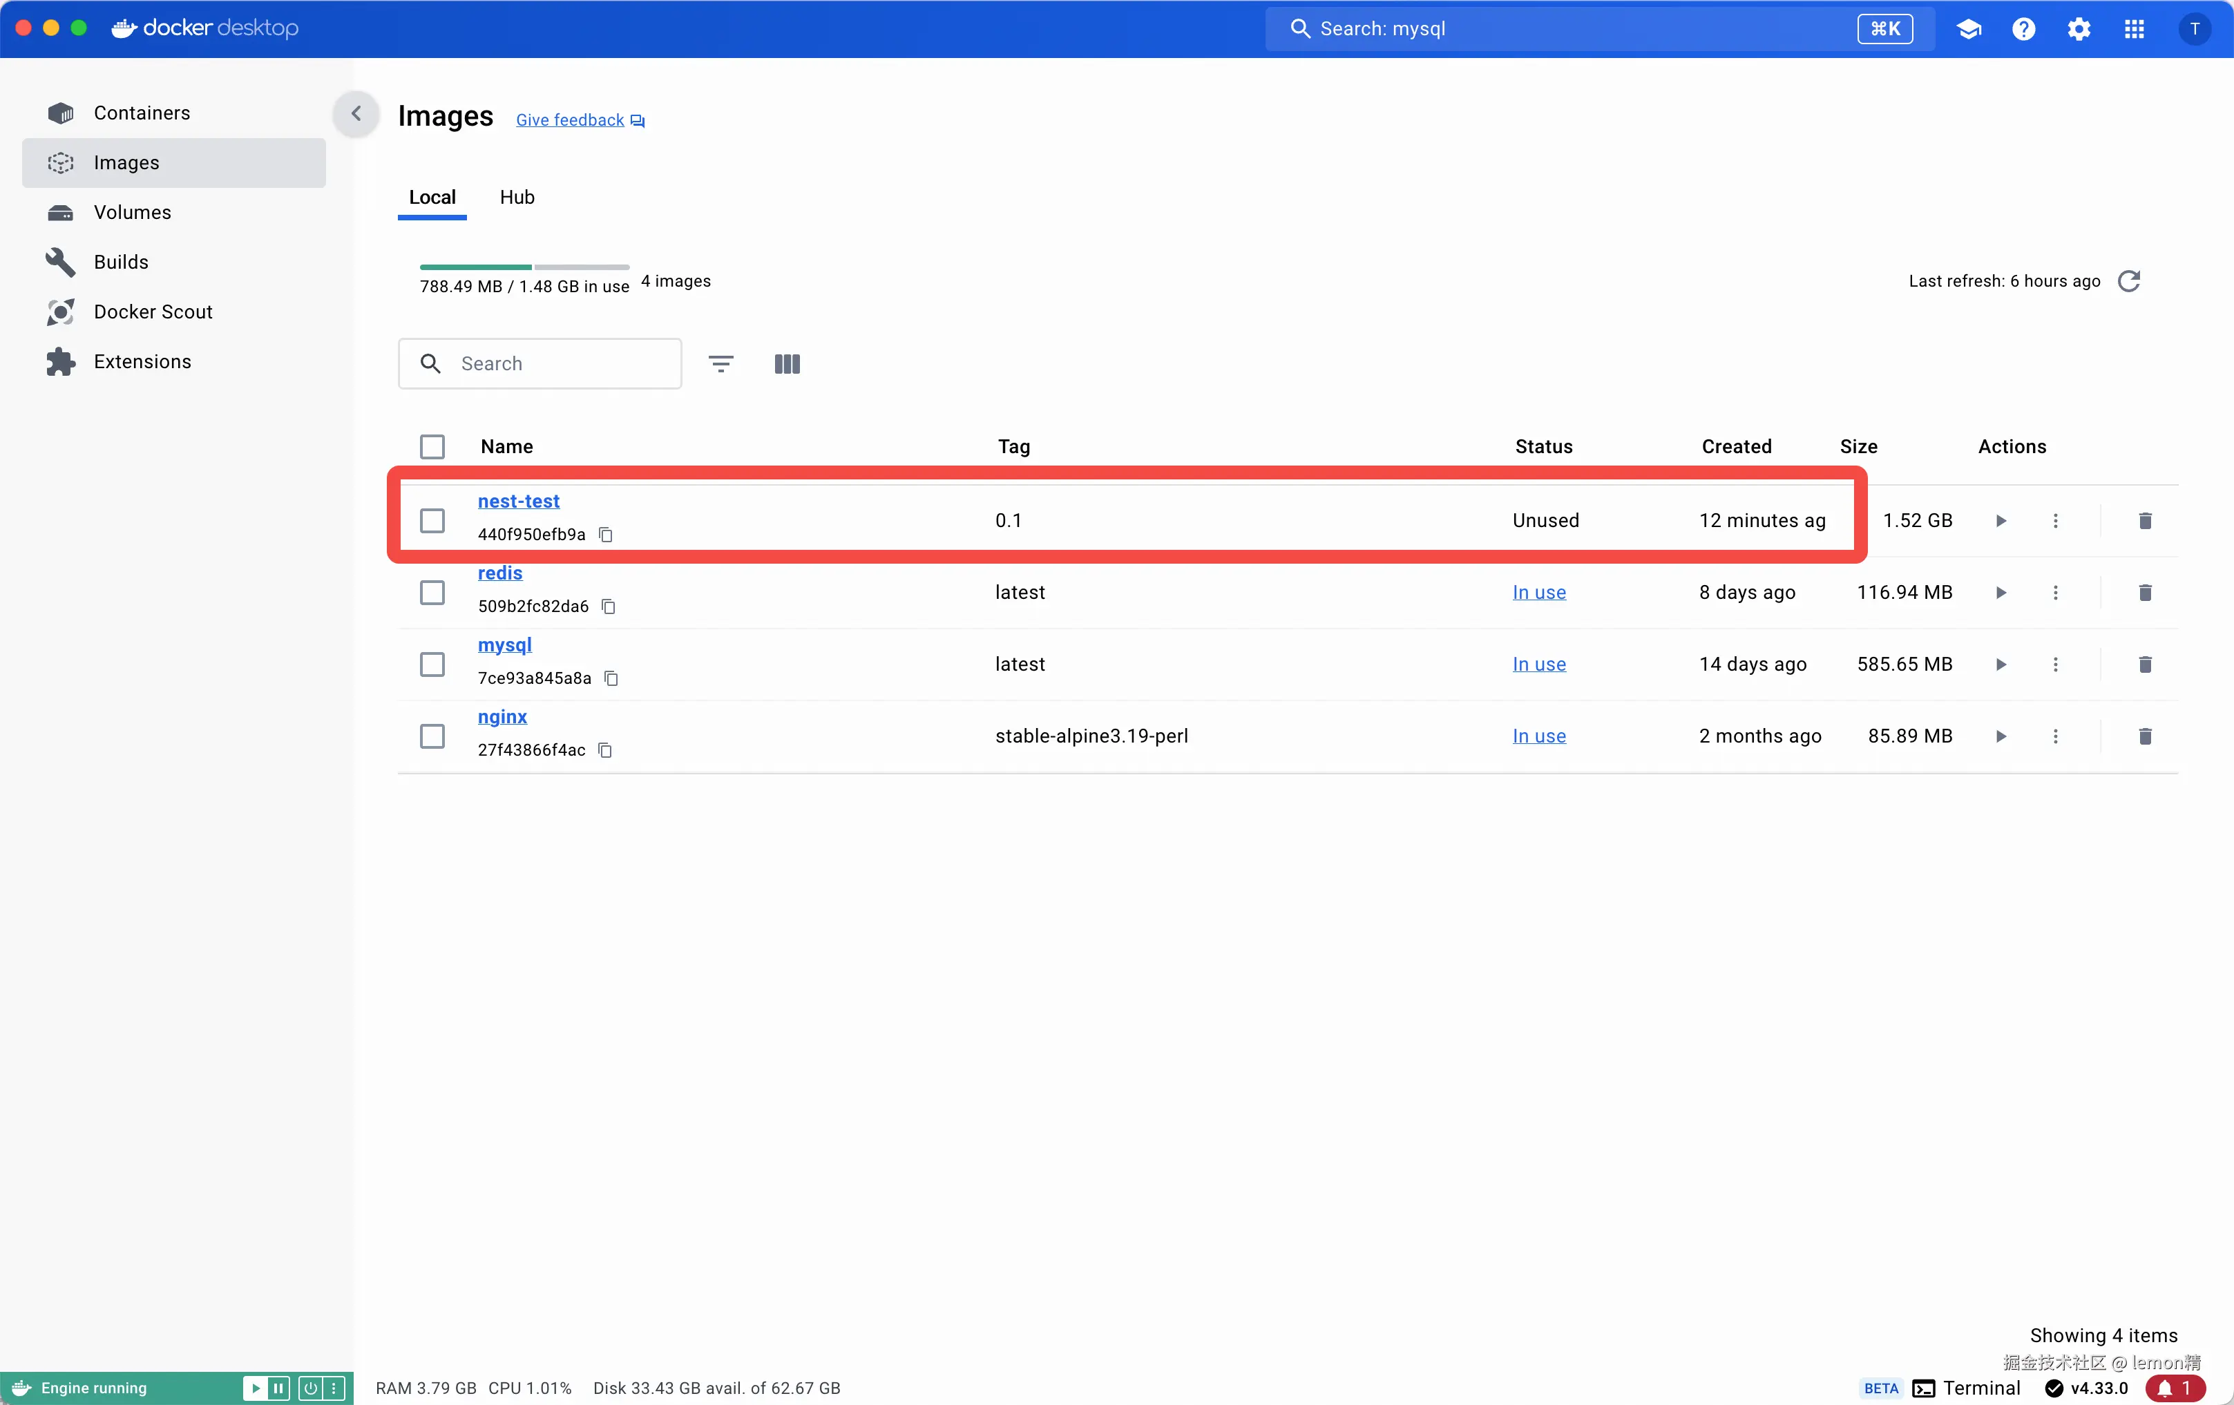The height and width of the screenshot is (1405, 2234).
Task: Select the nginx image checkbox
Action: [432, 736]
